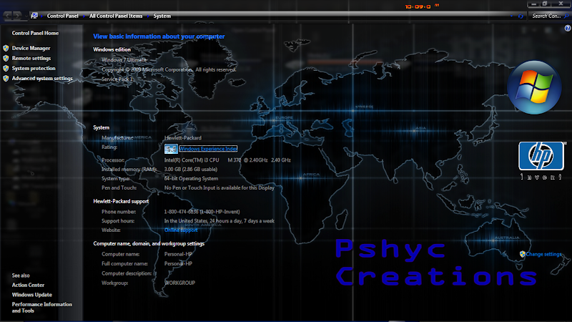Open the Online support website link
Image resolution: width=572 pixels, height=322 pixels.
[x=181, y=230]
